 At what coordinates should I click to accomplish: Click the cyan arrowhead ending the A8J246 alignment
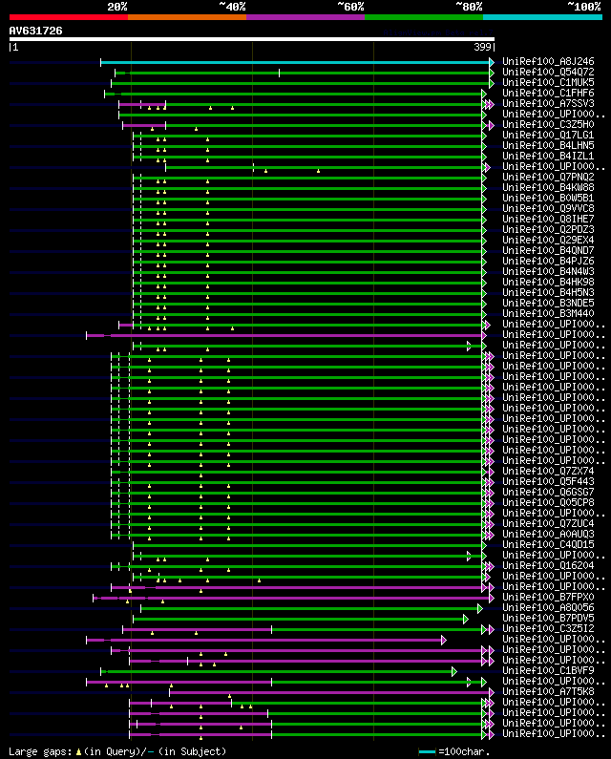[492, 62]
